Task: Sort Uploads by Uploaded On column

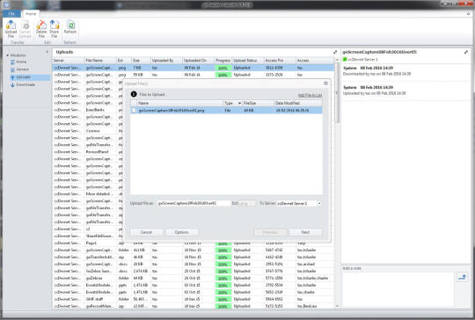Action: click(x=198, y=61)
